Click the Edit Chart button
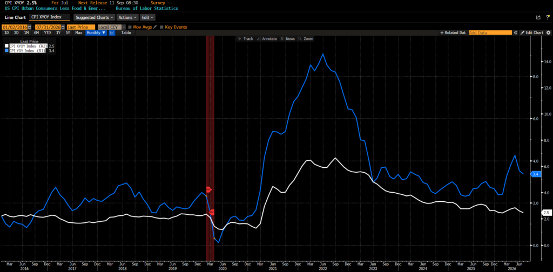This screenshot has width=553, height=272. tap(532, 33)
